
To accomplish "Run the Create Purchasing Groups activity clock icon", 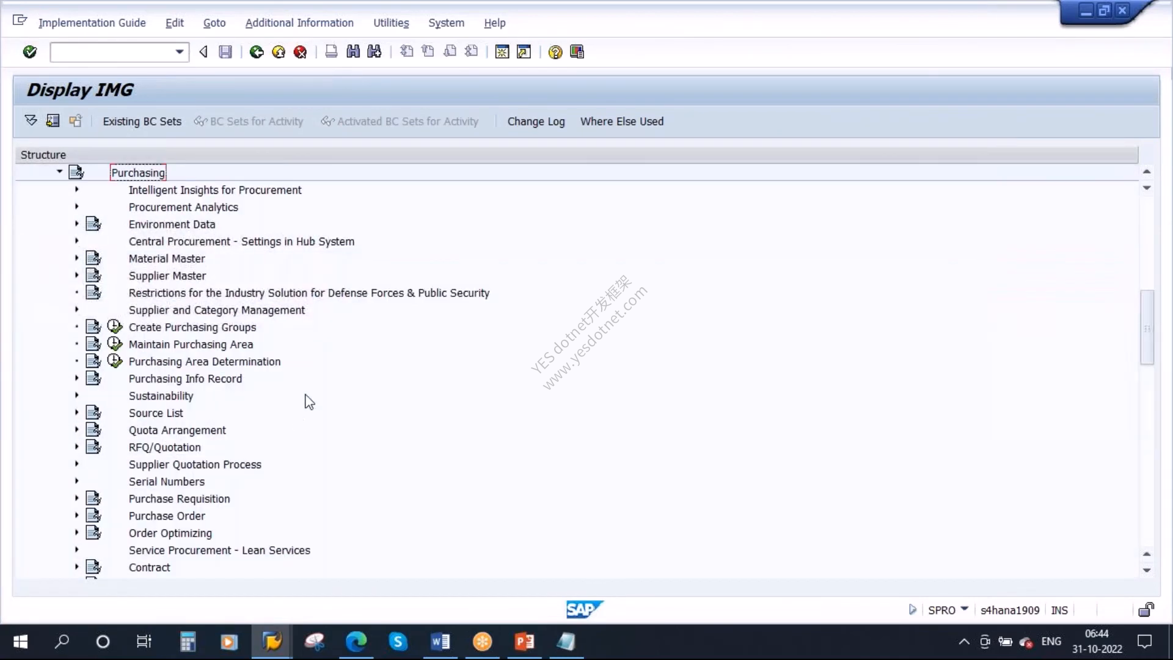I will click(115, 327).
